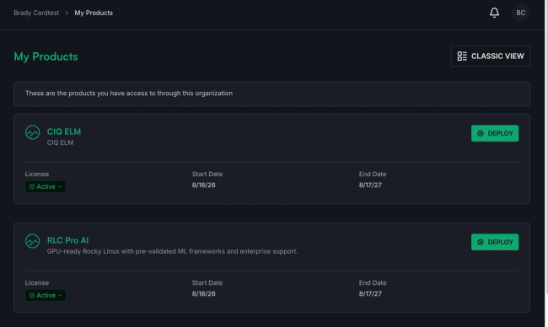Image resolution: width=548 pixels, height=327 pixels.
Task: Expand the Active license dropdown for RLC Pro AI
Action: click(46, 295)
